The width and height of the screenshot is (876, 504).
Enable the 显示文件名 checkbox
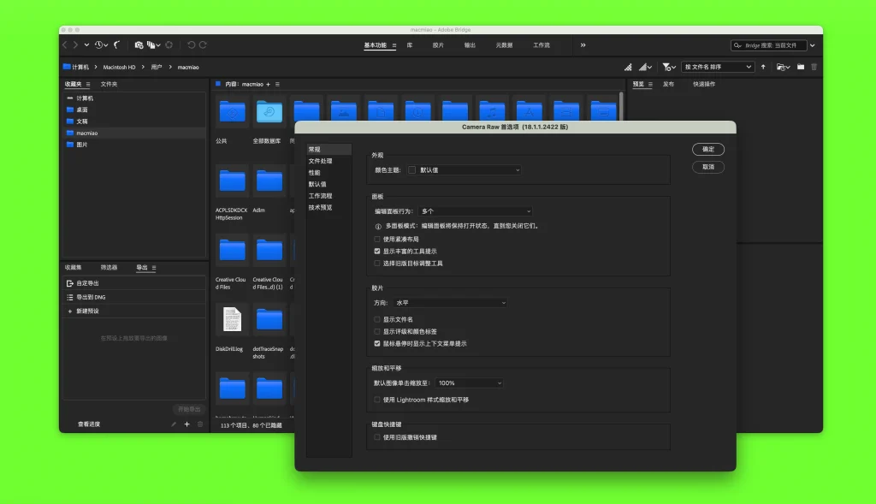click(x=377, y=320)
